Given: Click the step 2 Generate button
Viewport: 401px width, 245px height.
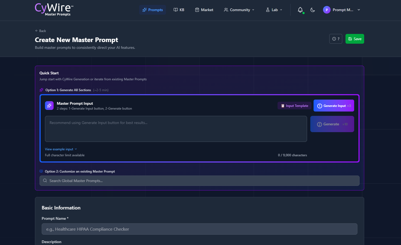Looking at the screenshot, I should [332, 124].
